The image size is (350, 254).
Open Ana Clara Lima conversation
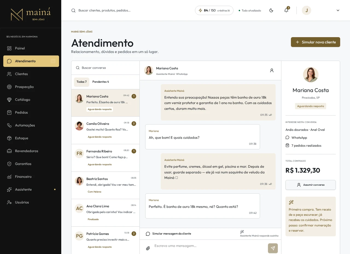[x=106, y=213]
